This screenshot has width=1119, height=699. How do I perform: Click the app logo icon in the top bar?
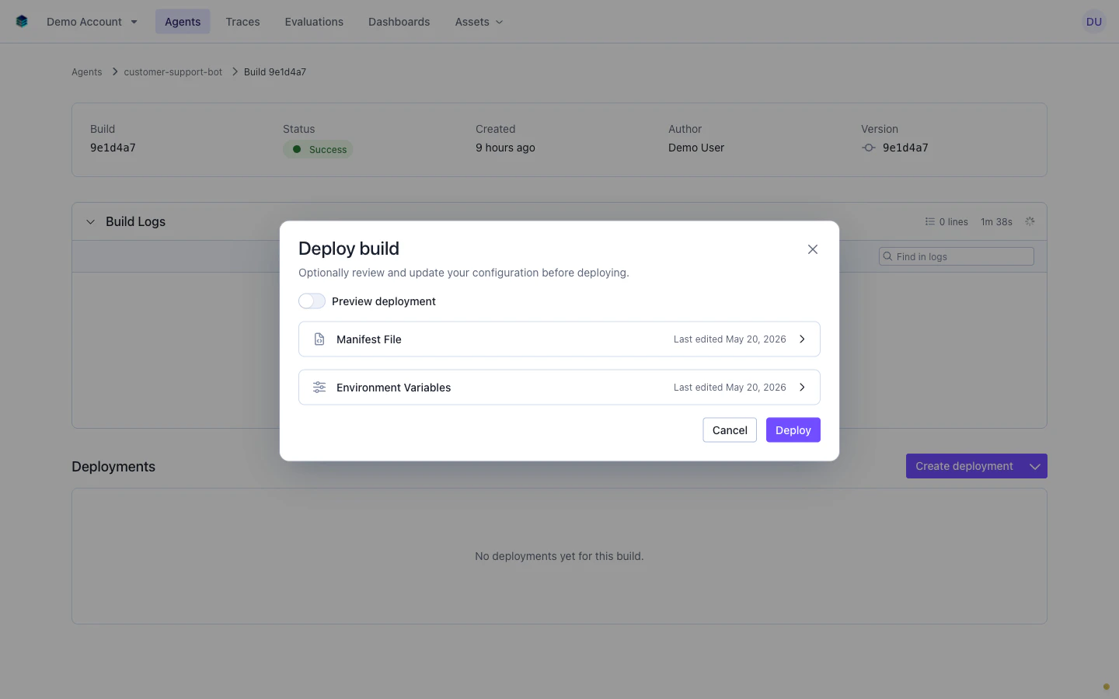(x=22, y=22)
